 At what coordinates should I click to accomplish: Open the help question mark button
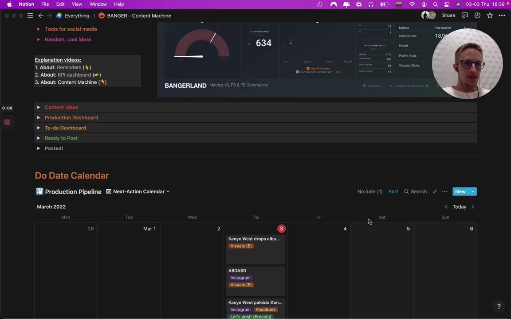click(x=499, y=306)
